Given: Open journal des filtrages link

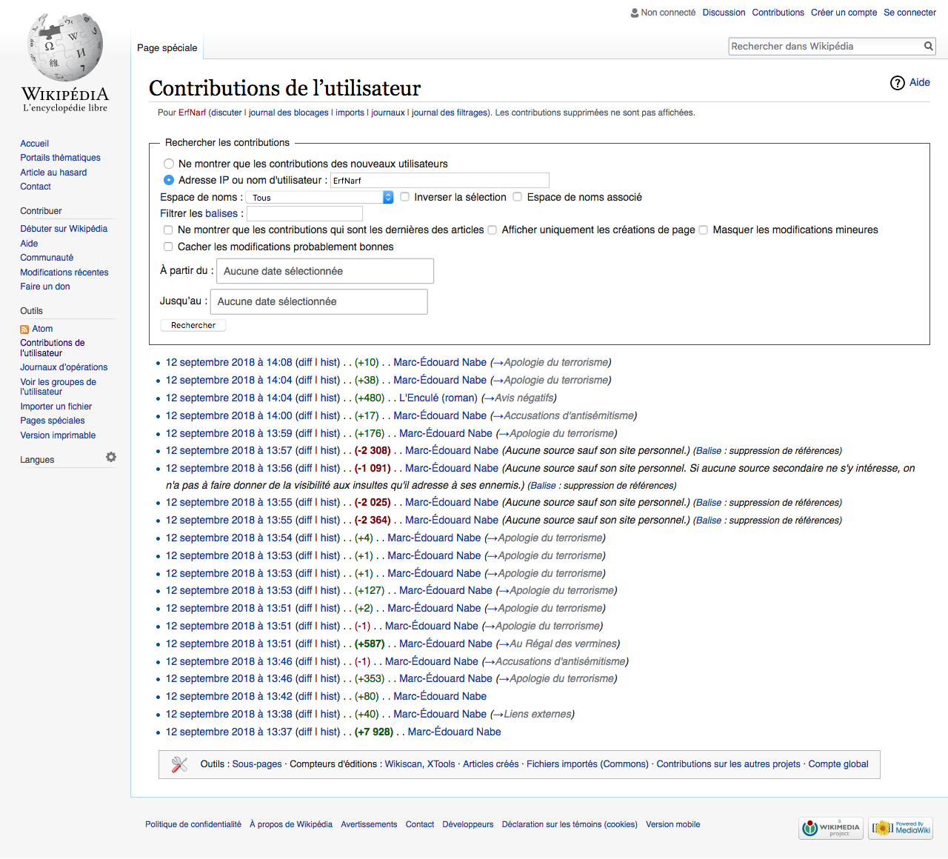Looking at the screenshot, I should pyautogui.click(x=450, y=113).
